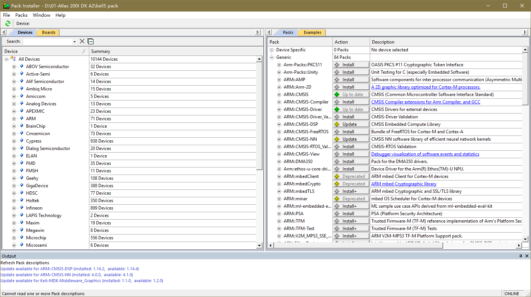Screen dimensions: 531x297
Task: Open the Help menu
Action: point(60,15)
